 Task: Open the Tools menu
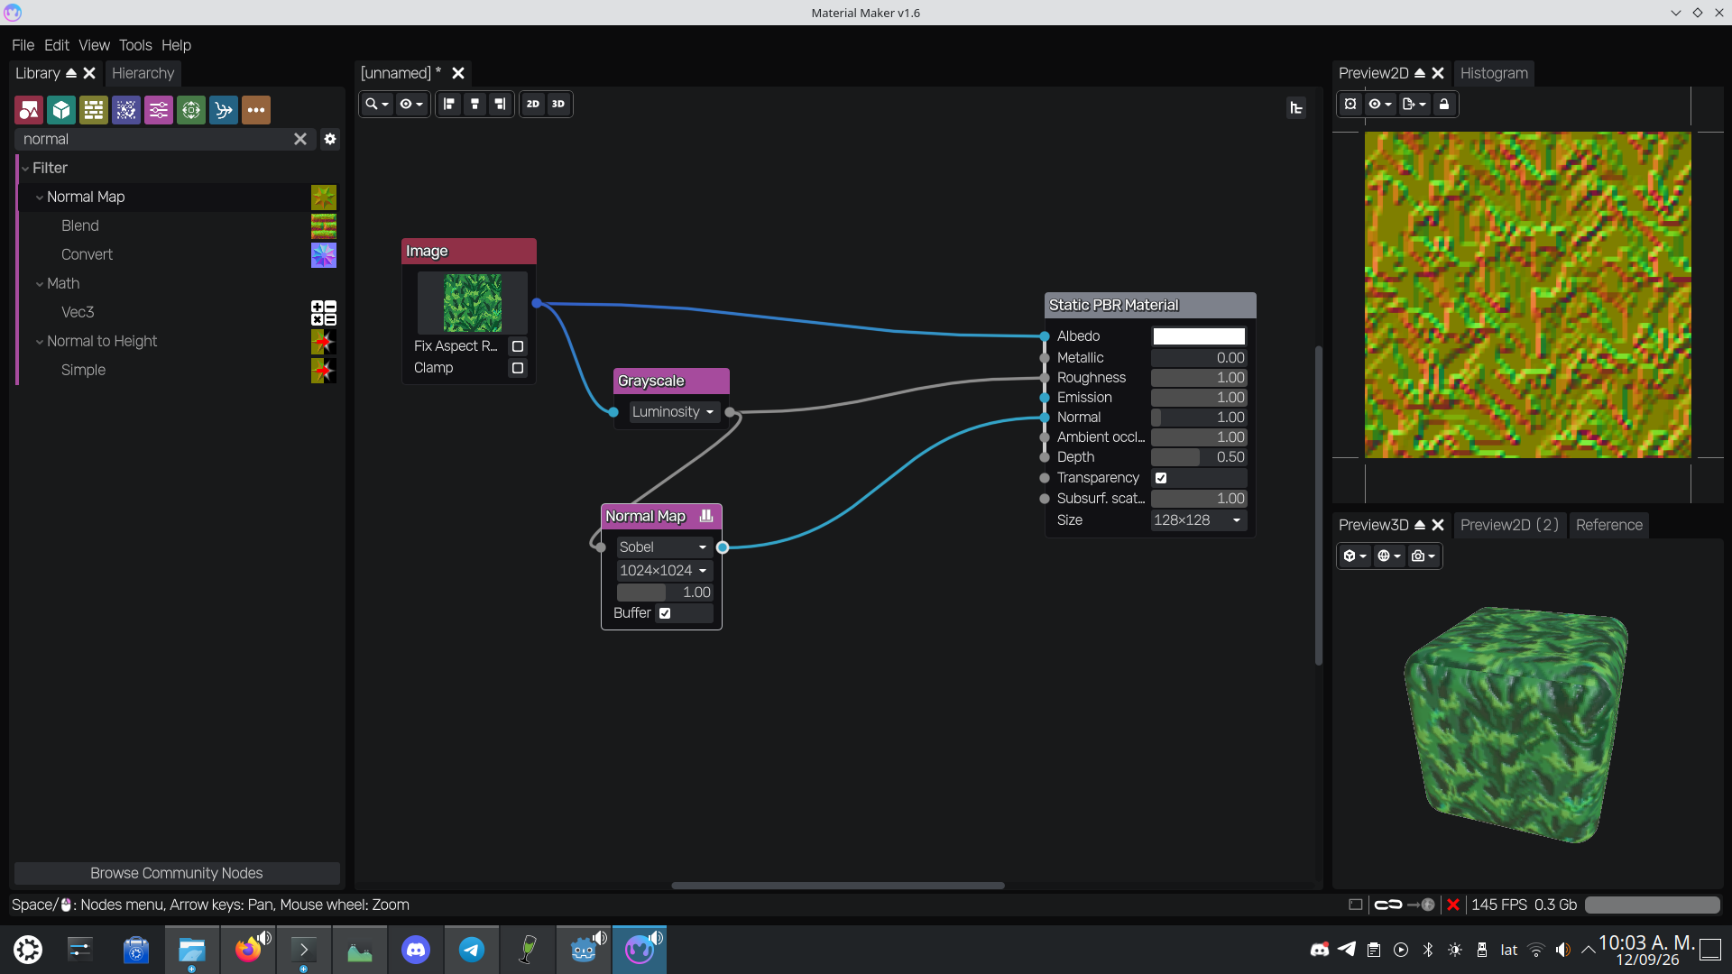pos(135,45)
